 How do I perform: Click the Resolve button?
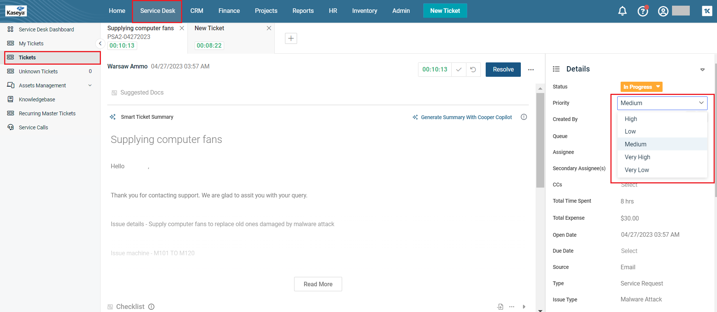point(503,70)
